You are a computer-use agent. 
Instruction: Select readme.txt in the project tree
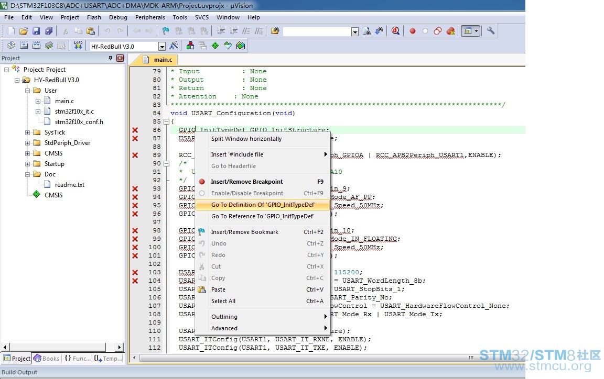(x=69, y=185)
